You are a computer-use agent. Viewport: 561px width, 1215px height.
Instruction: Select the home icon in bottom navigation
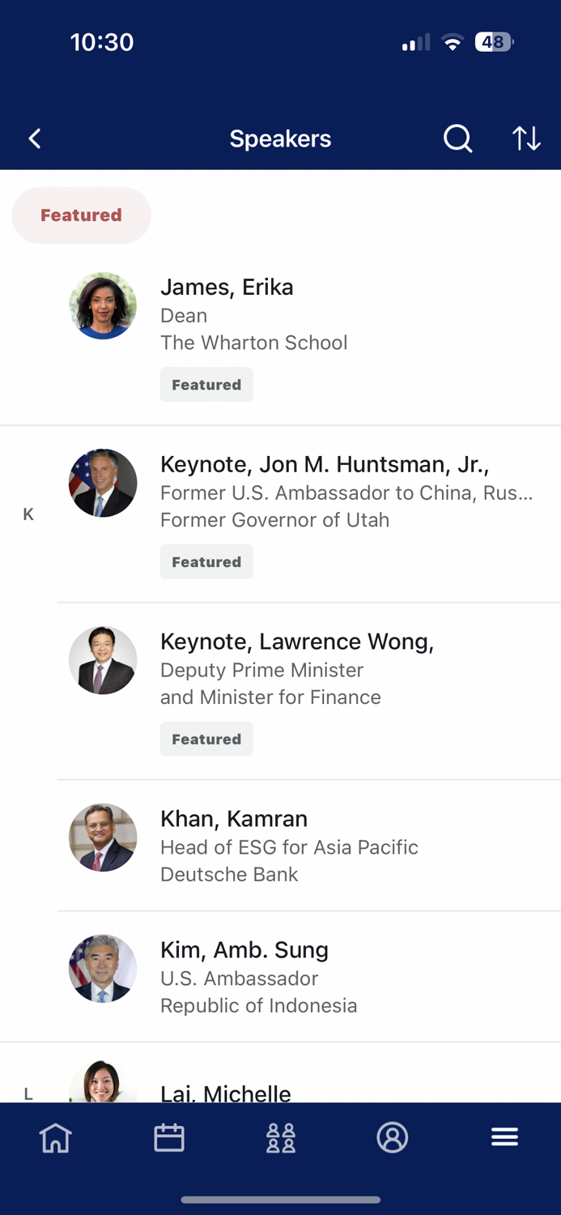coord(55,1137)
